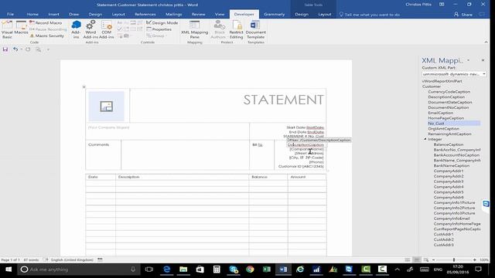Redo the last action
The width and height of the screenshot is (495, 278).
coord(28,49)
